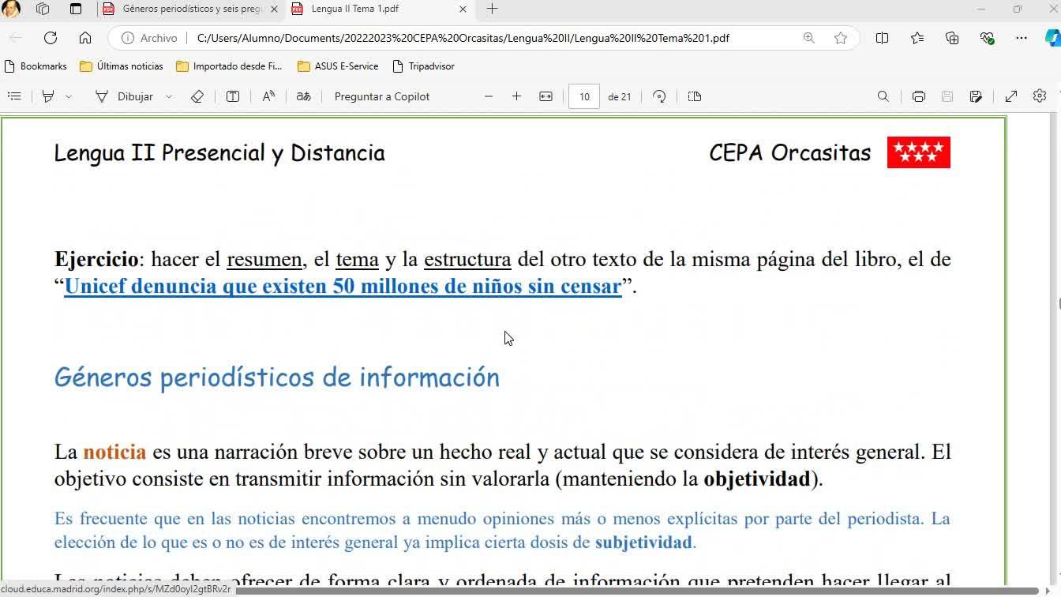Select the add text tool
The height and width of the screenshot is (597, 1061).
(233, 96)
